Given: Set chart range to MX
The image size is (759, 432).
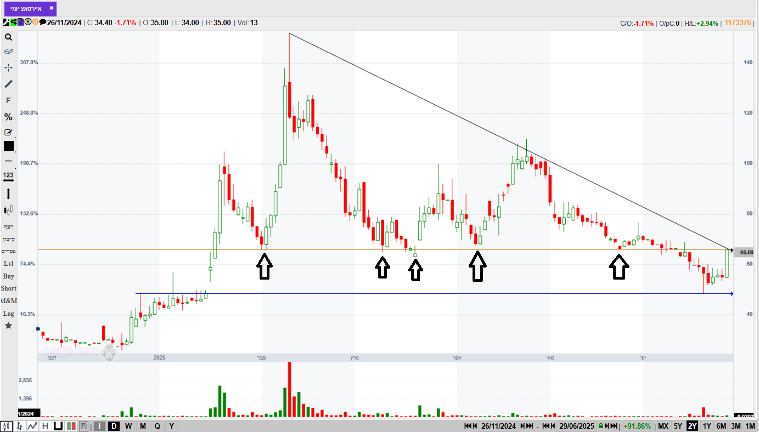Looking at the screenshot, I should (663, 426).
